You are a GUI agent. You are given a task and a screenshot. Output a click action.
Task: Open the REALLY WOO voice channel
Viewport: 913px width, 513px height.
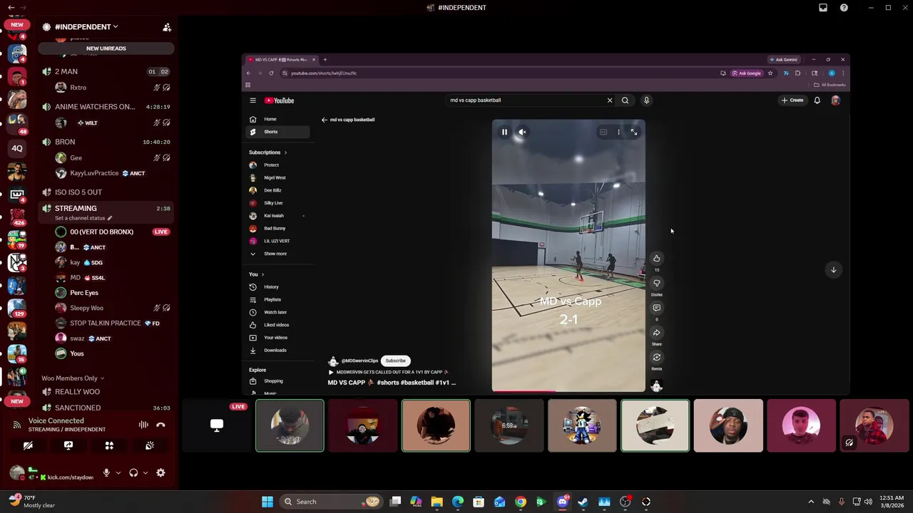click(77, 392)
